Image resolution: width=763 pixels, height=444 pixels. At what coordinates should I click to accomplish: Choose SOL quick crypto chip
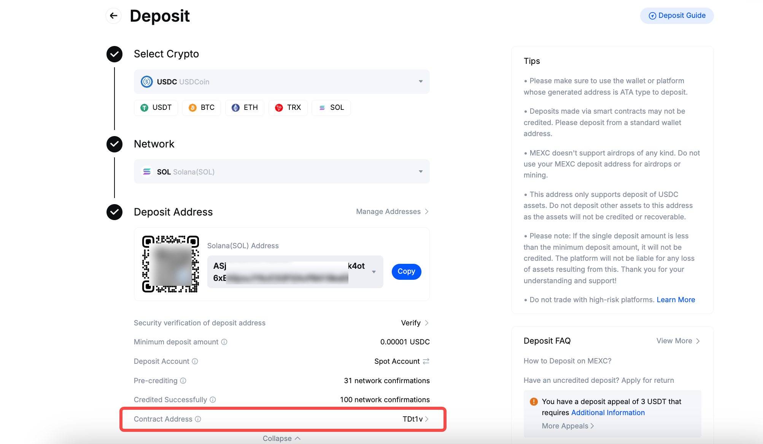[331, 108]
